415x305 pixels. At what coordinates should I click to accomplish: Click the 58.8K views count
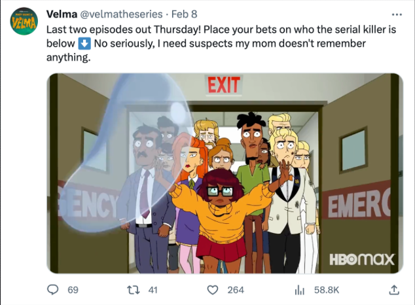coord(327,290)
